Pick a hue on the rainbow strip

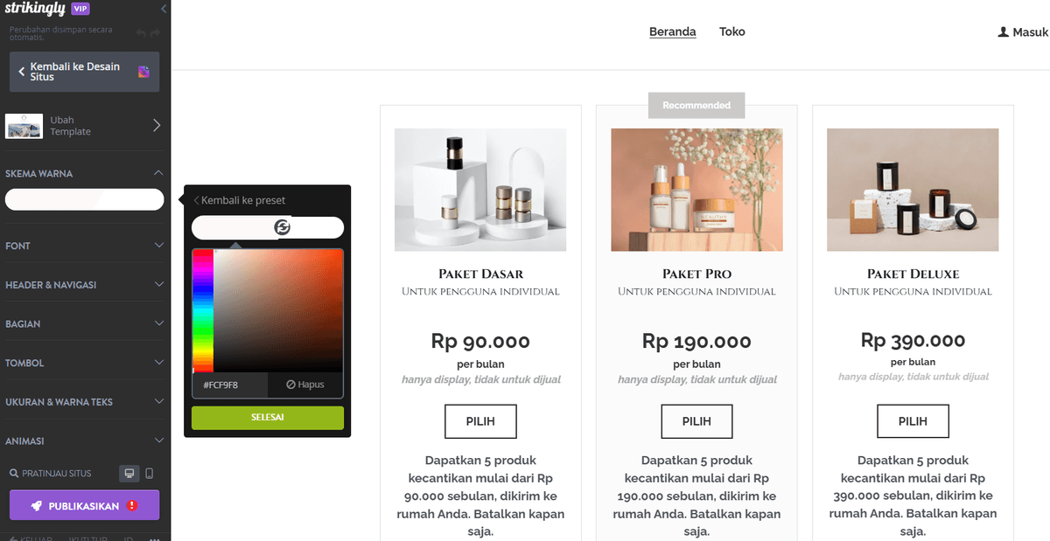203,311
